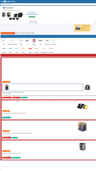Click the 228.900đ price of the contactor

[4, 94]
